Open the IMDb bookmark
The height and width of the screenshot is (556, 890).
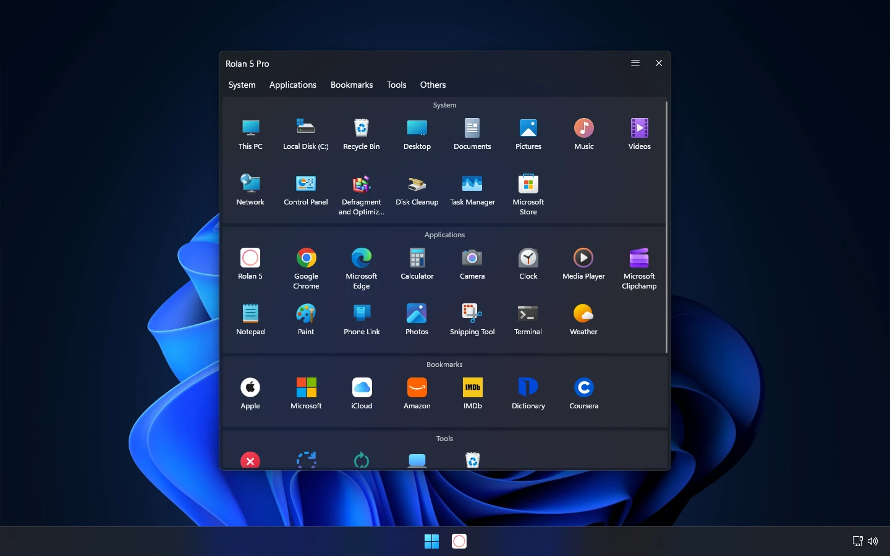tap(473, 394)
